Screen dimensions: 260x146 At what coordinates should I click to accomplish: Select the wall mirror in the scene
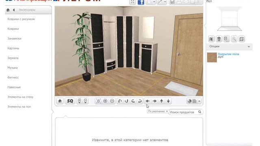click(148, 28)
